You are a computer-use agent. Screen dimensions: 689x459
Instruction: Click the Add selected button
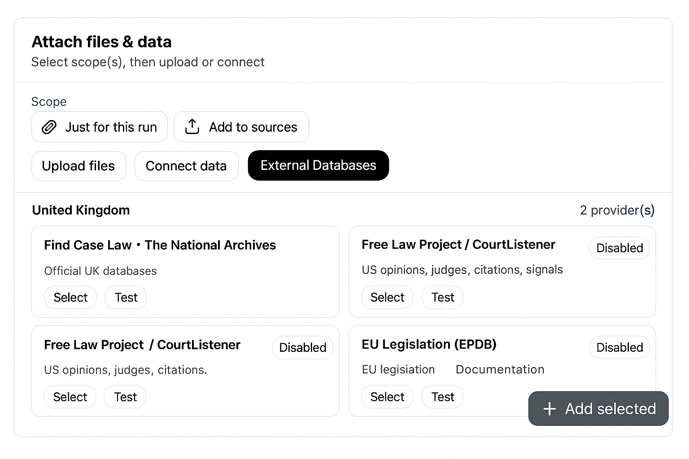pos(598,408)
